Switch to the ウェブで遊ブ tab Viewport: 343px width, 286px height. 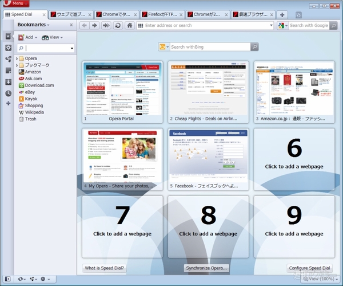[x=71, y=15]
